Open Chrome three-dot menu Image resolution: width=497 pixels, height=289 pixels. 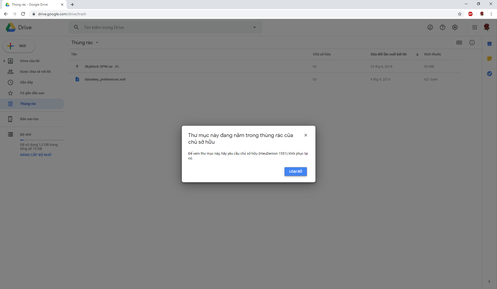pyautogui.click(x=491, y=14)
